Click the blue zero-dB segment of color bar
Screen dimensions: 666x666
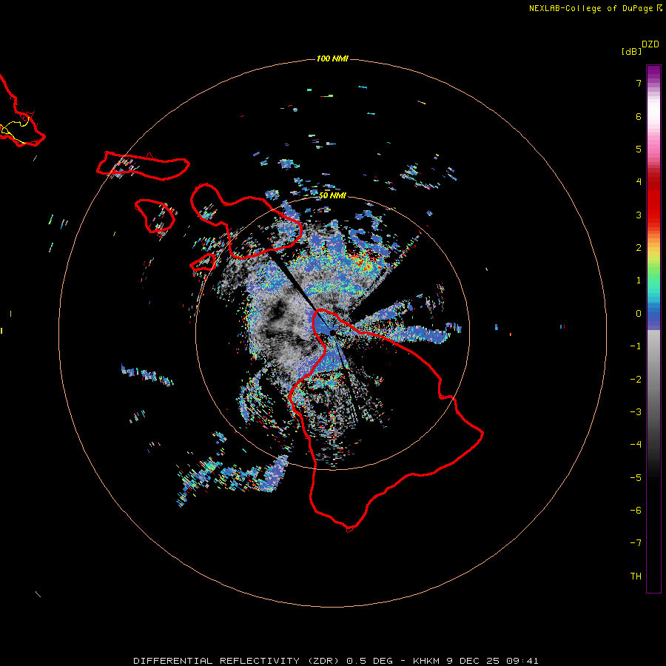click(x=653, y=317)
